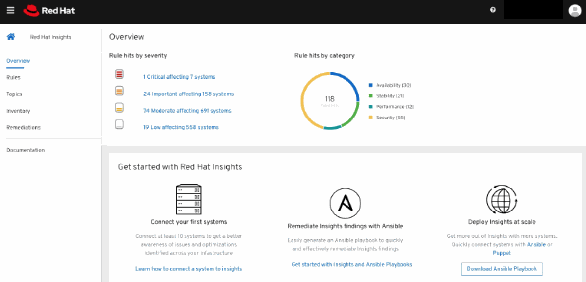Download Ansible Playbook button
This screenshot has width=586, height=282.
[x=502, y=269]
